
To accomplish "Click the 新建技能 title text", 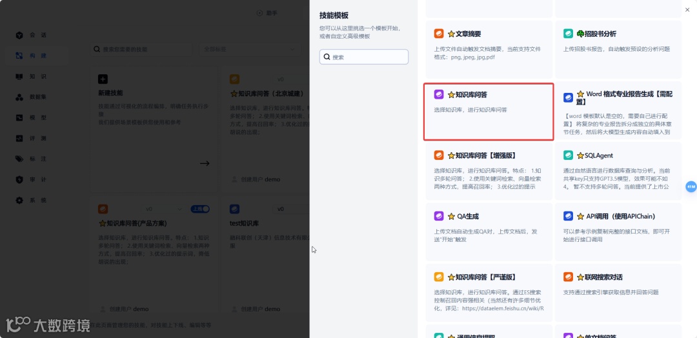I will (x=111, y=93).
